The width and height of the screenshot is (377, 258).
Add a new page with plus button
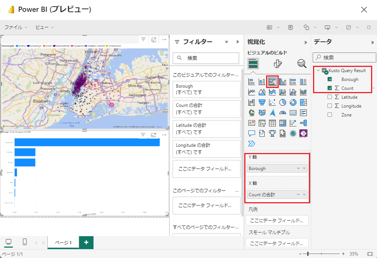86,242
